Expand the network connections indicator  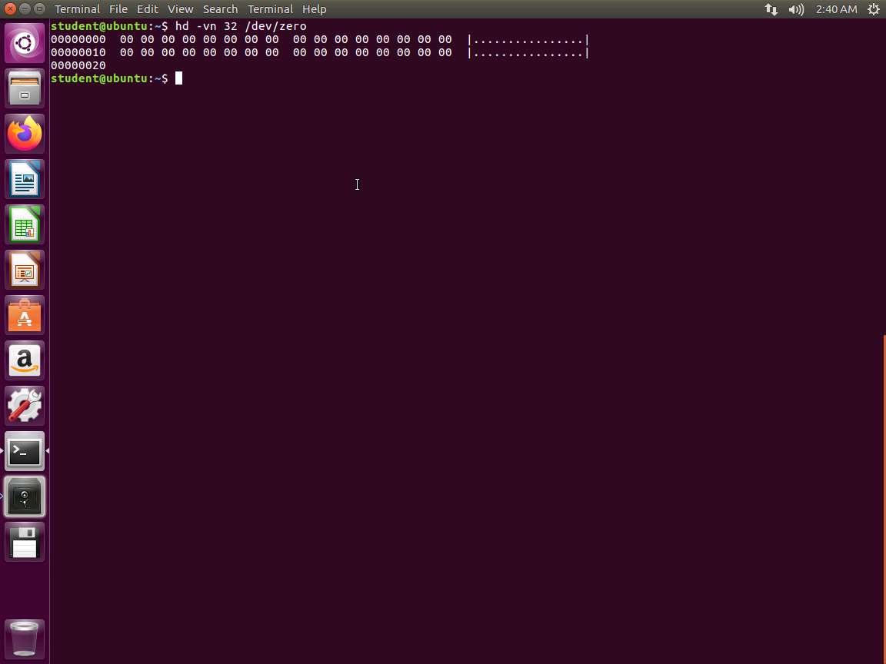(x=771, y=9)
